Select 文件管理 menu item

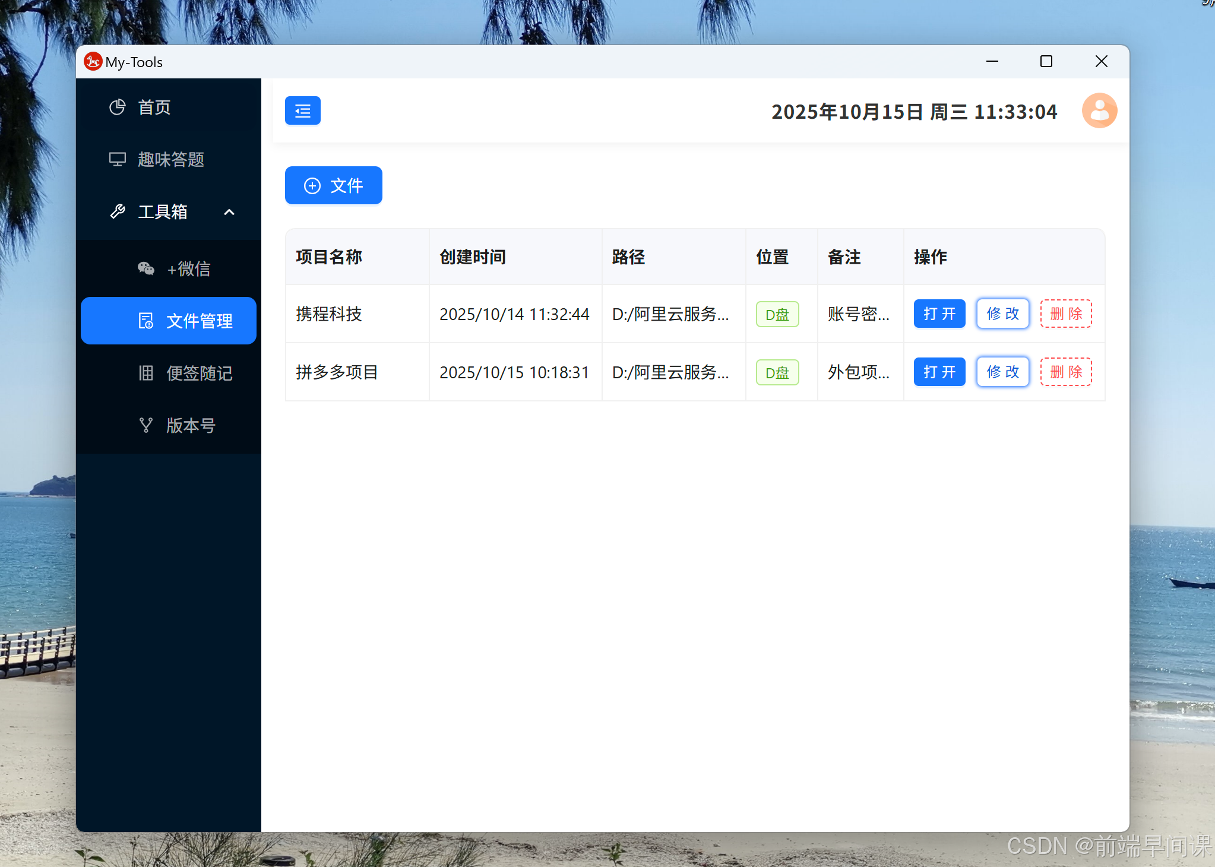169,321
